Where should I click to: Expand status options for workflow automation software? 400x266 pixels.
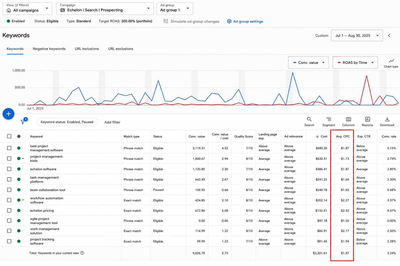tap(23, 200)
